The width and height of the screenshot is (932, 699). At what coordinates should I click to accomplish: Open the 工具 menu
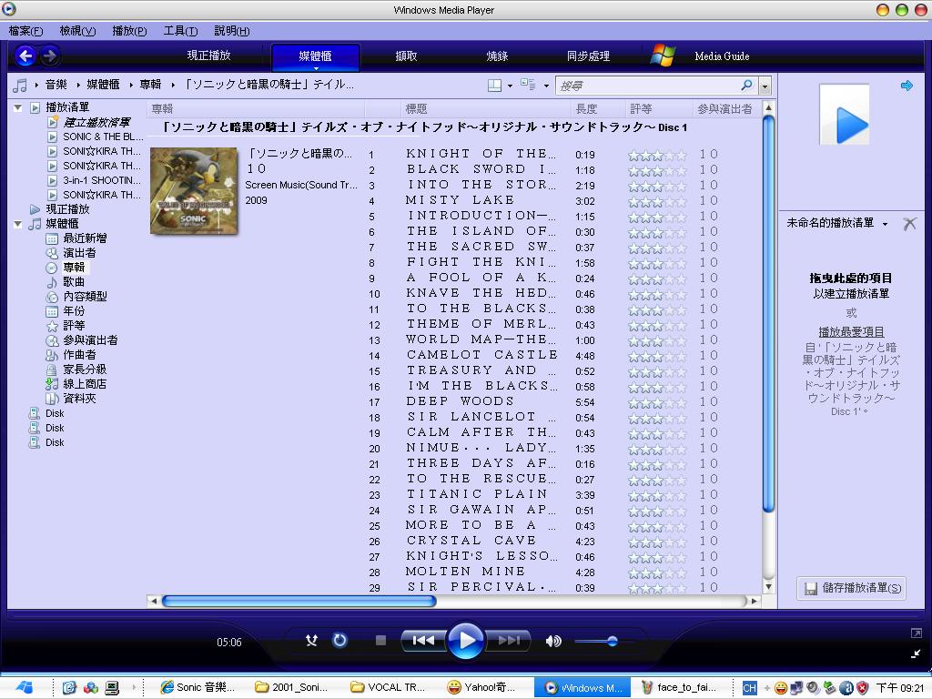[178, 30]
